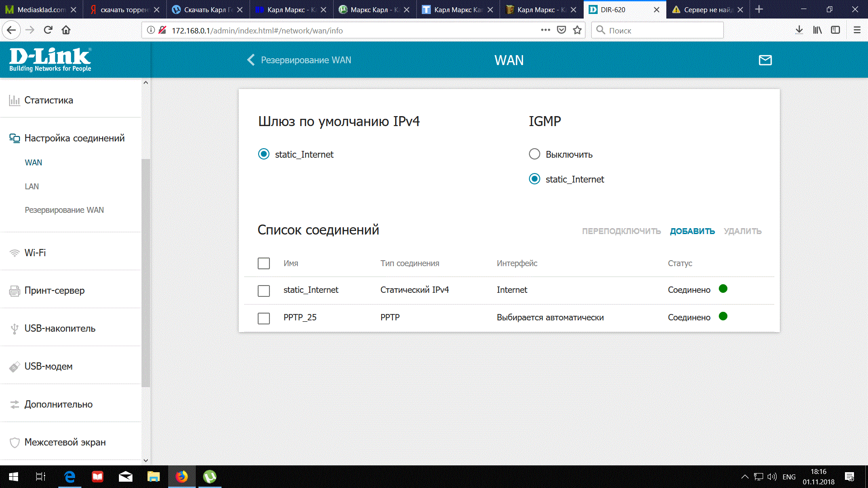The width and height of the screenshot is (868, 488).
Task: Click the ДОБАВИТЬ button
Action: [692, 231]
